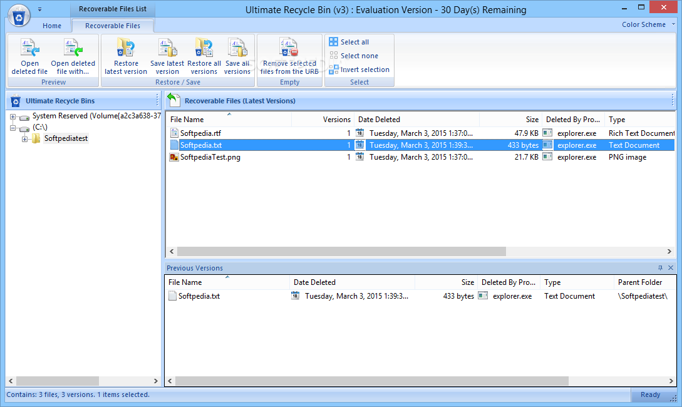The width and height of the screenshot is (682, 407).
Task: Open the Color Scheme menu
Action: click(x=648, y=24)
